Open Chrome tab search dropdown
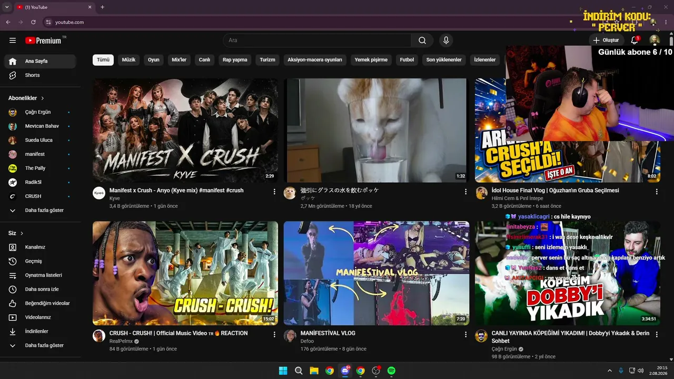 pos(7,7)
